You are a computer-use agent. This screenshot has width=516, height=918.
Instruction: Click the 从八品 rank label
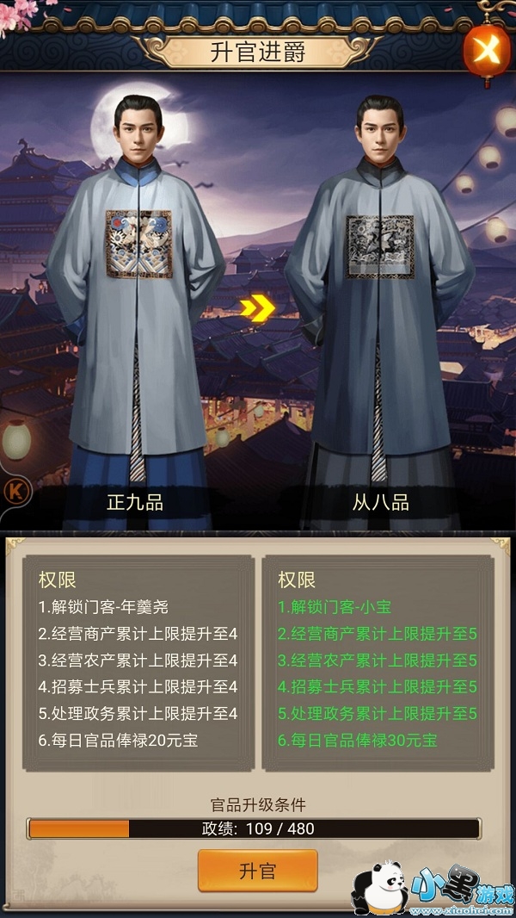380,502
